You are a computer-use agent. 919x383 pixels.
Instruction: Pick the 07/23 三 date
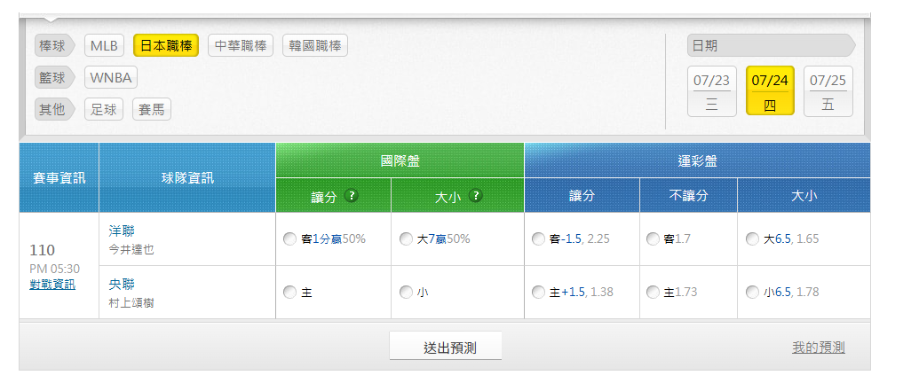712,91
